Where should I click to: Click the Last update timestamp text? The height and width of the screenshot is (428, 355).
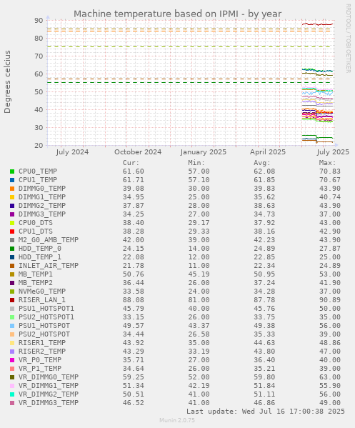(266, 412)
